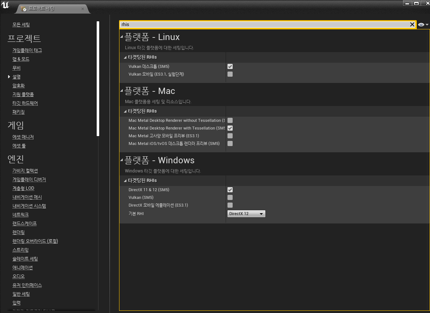
Task: Open 타깃 하드웨어 settings
Action: click(25, 103)
